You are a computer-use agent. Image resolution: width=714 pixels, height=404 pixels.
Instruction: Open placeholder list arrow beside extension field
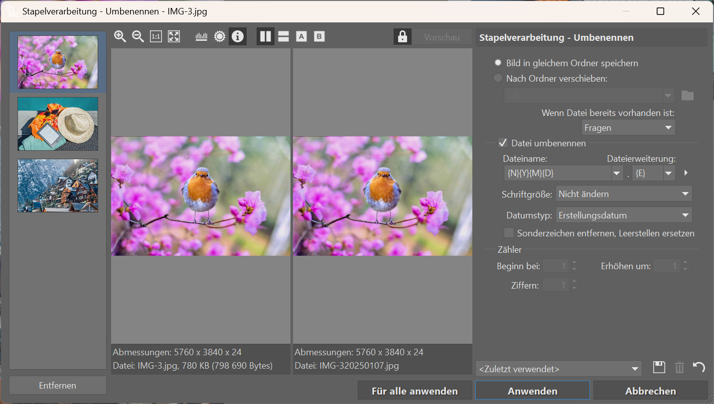(686, 173)
